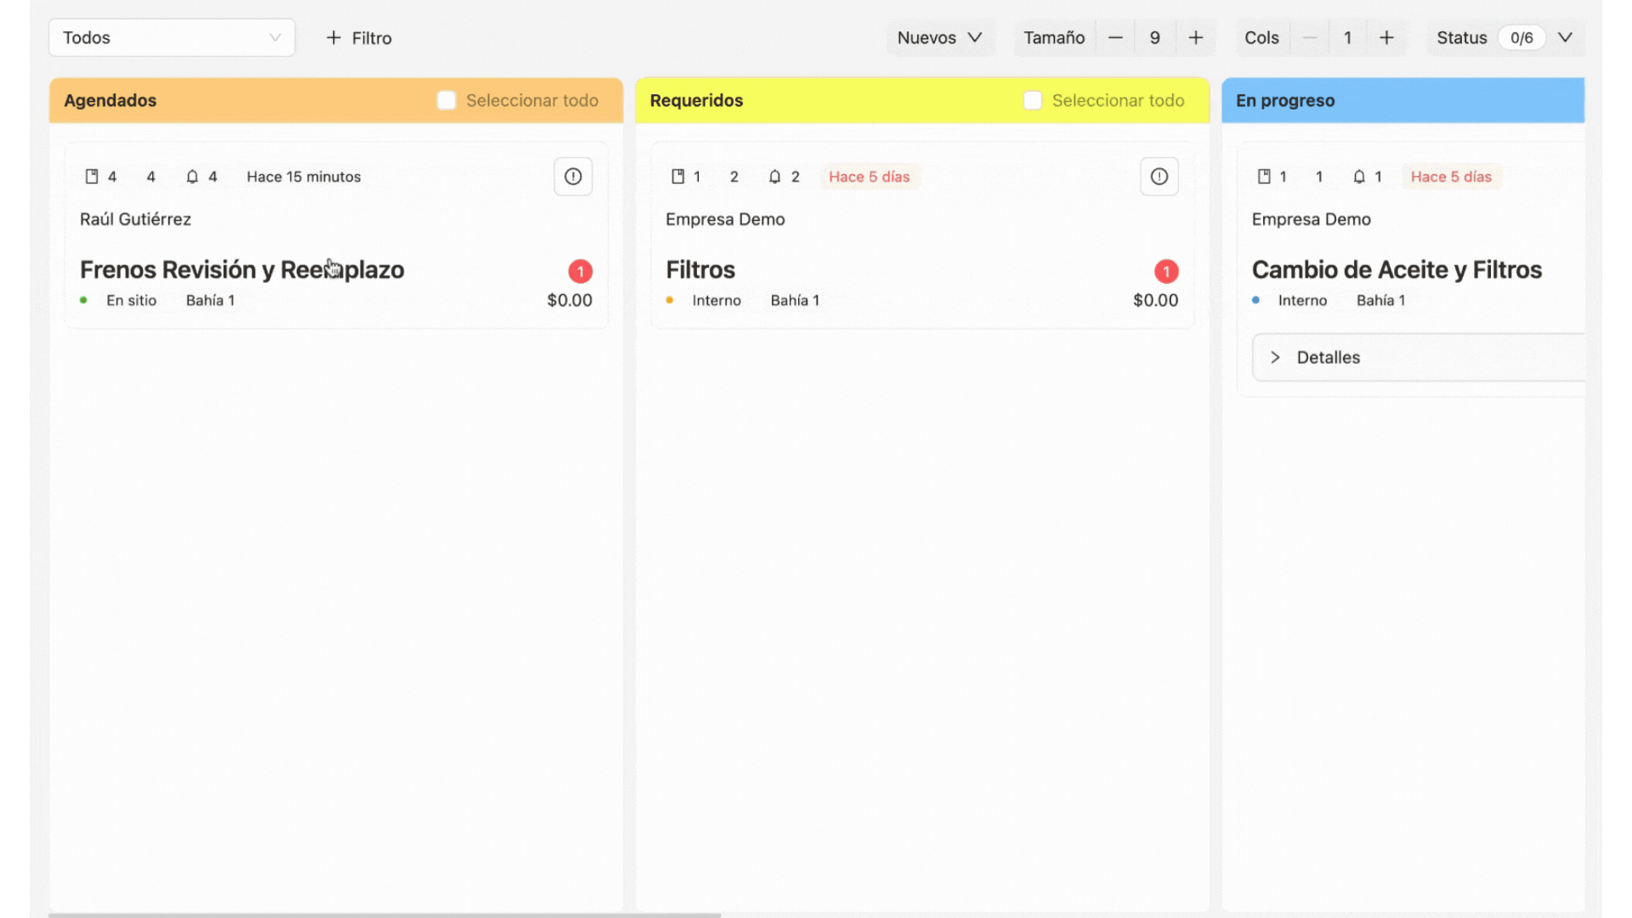Expand the Detalles section
Viewport: 1632px width, 918px height.
click(x=1328, y=357)
